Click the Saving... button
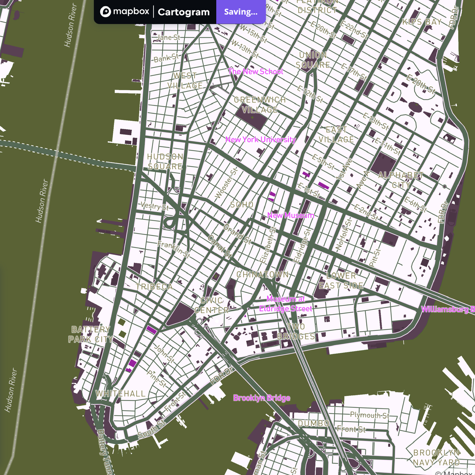The height and width of the screenshot is (475, 475). coord(241,12)
